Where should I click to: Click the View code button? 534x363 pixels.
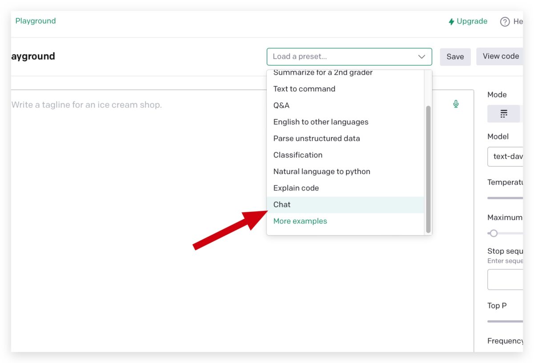click(500, 56)
